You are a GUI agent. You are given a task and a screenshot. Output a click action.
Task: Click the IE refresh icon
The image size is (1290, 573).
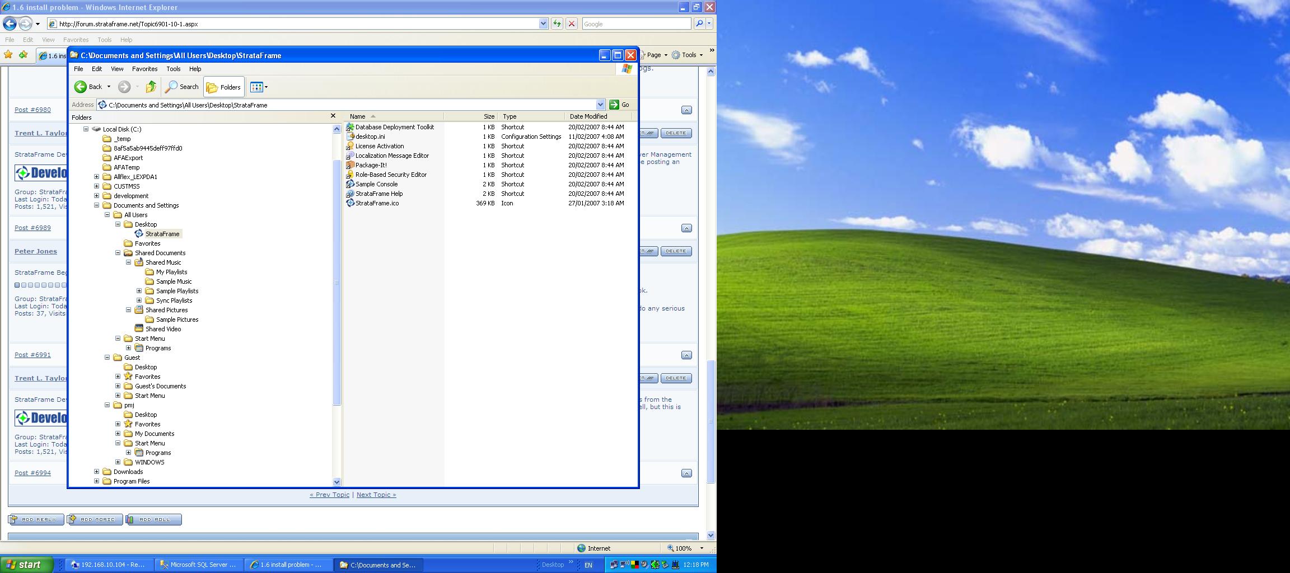click(557, 24)
